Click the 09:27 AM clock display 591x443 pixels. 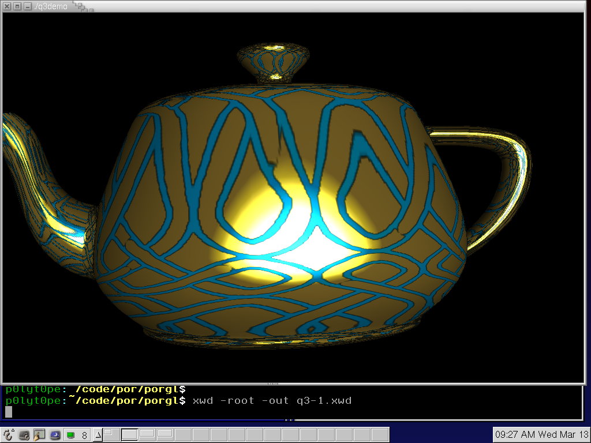click(541, 434)
